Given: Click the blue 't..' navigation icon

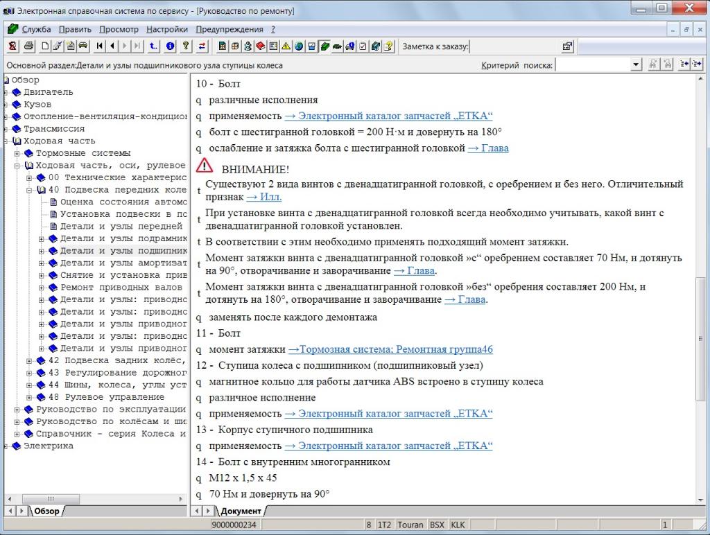Looking at the screenshot, I should coord(153,46).
